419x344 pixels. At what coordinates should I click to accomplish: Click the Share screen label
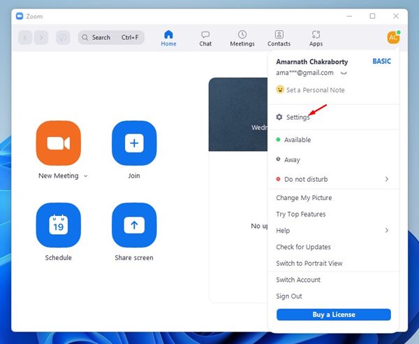134,257
